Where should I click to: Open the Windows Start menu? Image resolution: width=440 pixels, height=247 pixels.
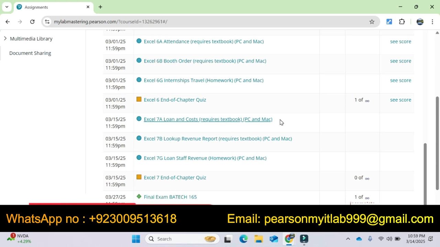(136, 239)
